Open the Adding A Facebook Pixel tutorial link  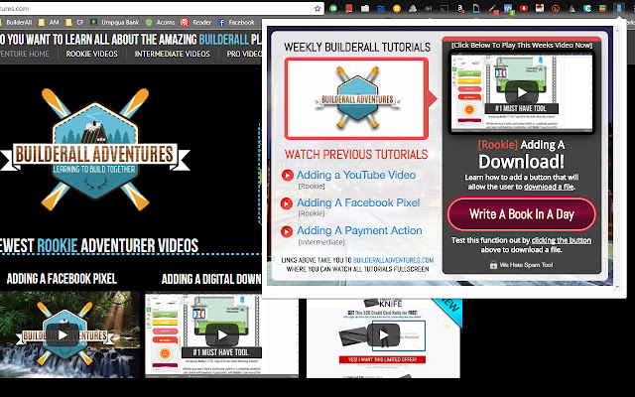point(358,202)
